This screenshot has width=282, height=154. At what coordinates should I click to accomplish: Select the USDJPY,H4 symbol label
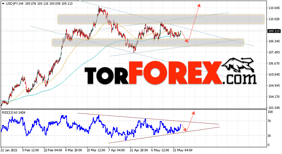point(14,4)
